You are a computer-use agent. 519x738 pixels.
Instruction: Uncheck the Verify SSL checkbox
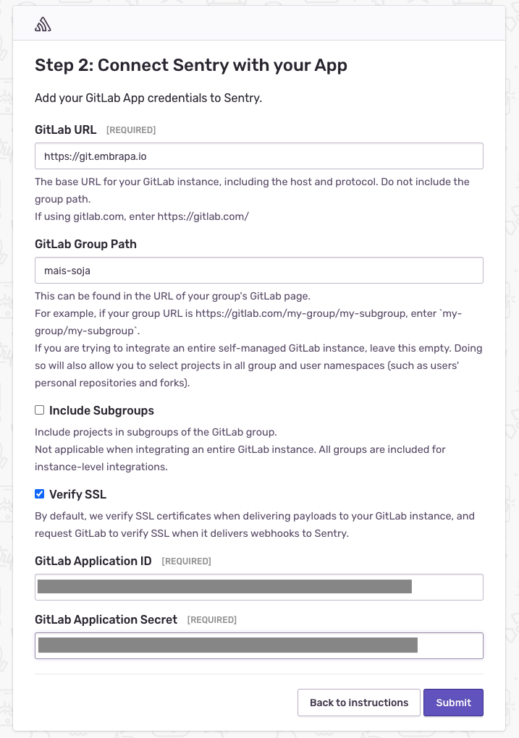[40, 493]
